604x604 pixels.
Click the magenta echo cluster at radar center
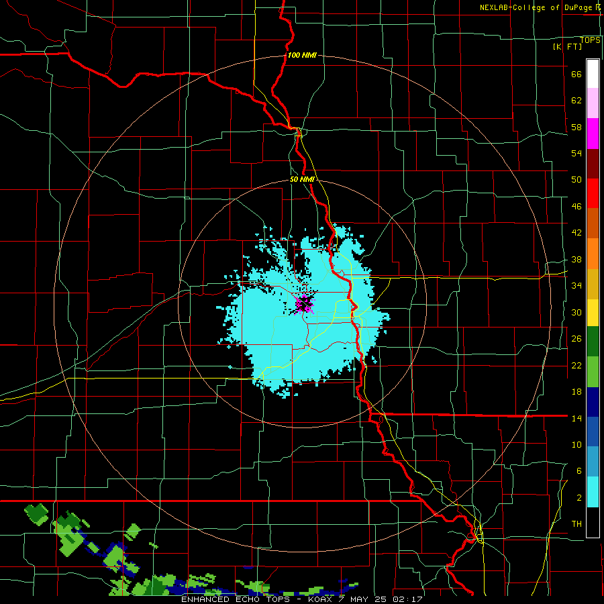(304, 304)
